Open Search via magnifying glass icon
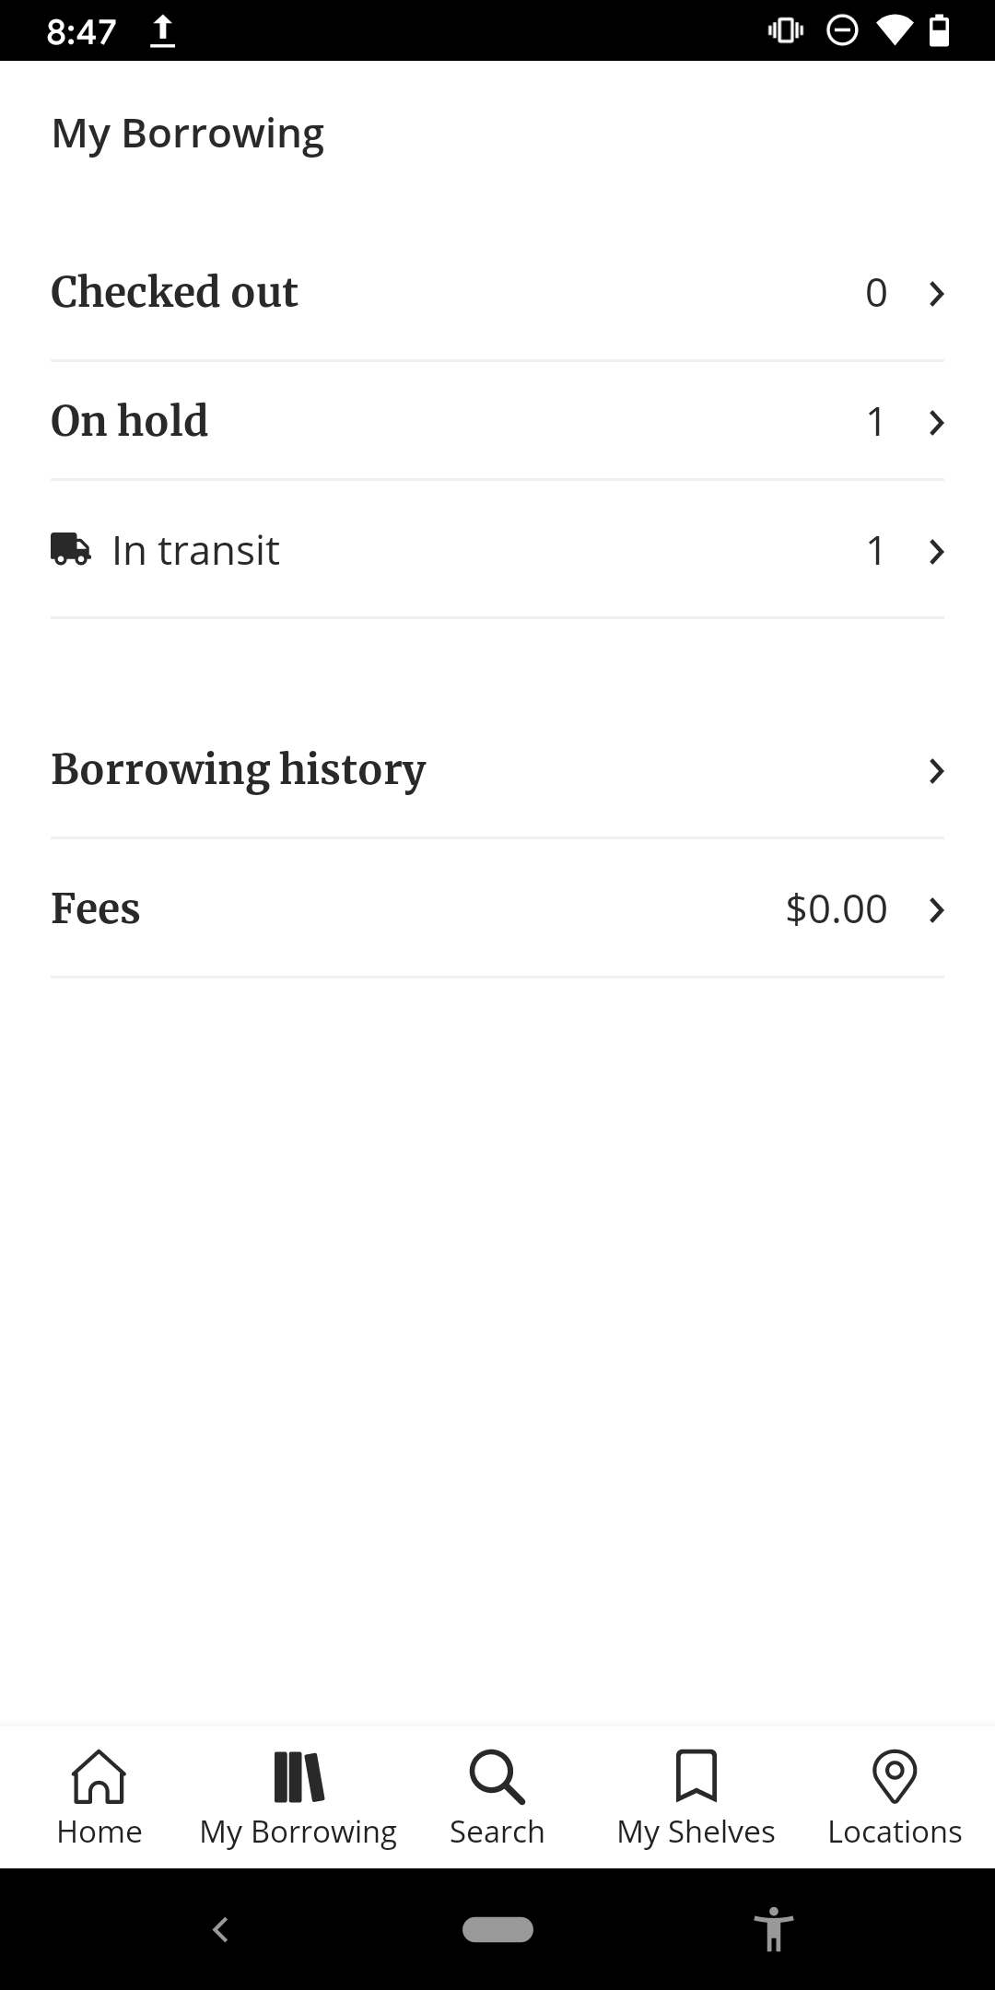This screenshot has height=1990, width=995. pyautogui.click(x=497, y=1776)
